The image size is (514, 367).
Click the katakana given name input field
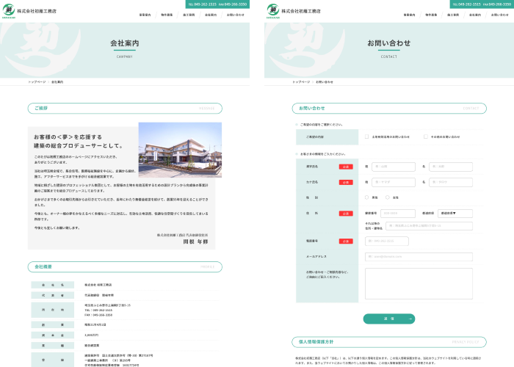click(x=451, y=182)
